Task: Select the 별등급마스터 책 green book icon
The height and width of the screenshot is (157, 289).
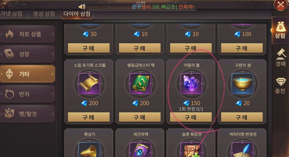Action: point(140,84)
